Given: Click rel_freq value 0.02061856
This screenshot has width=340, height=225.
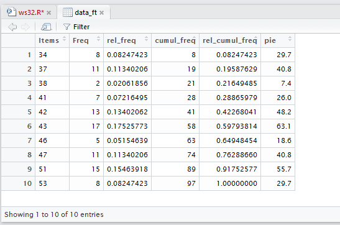Looking at the screenshot, I should 127,83.
